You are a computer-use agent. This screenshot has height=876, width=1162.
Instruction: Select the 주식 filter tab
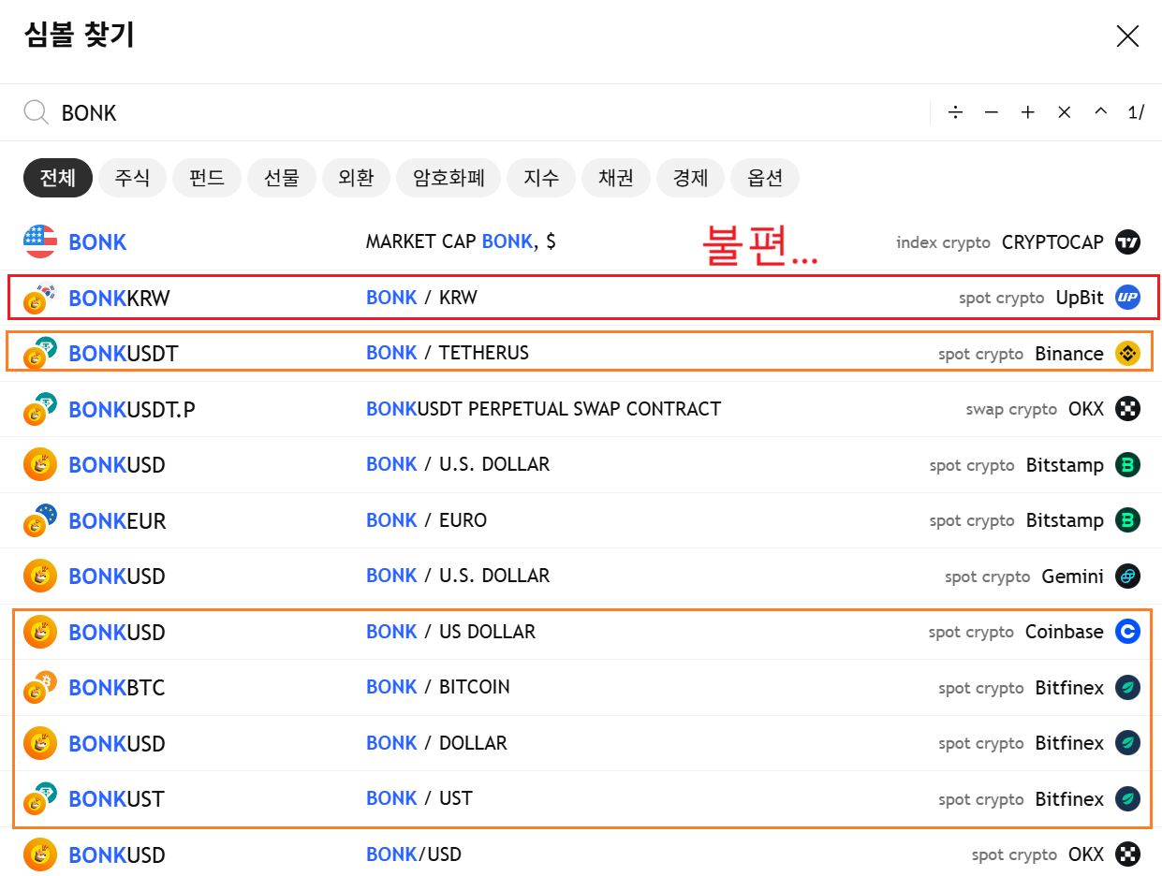point(132,178)
